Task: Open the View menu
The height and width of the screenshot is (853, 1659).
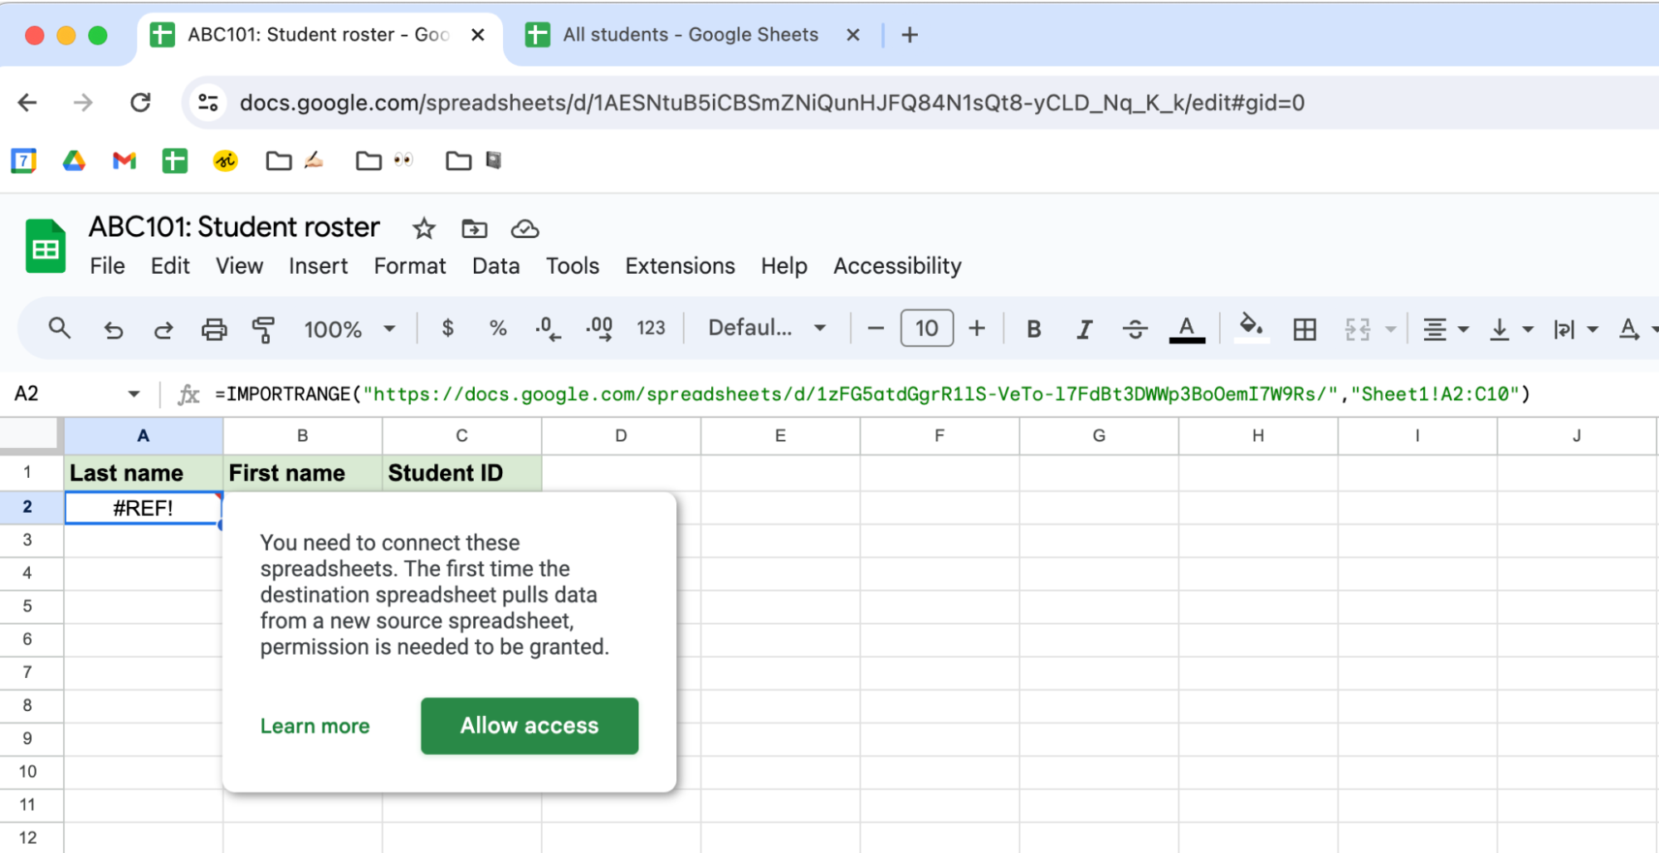Action: point(239,266)
